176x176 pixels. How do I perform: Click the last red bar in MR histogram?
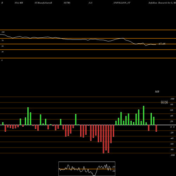(156, 128)
